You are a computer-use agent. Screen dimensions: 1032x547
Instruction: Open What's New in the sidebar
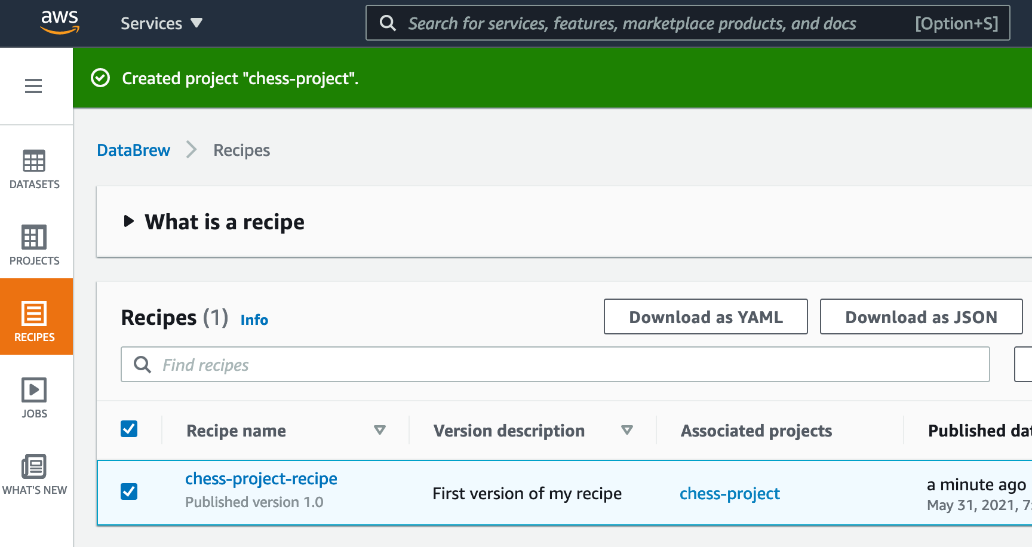tap(35, 474)
